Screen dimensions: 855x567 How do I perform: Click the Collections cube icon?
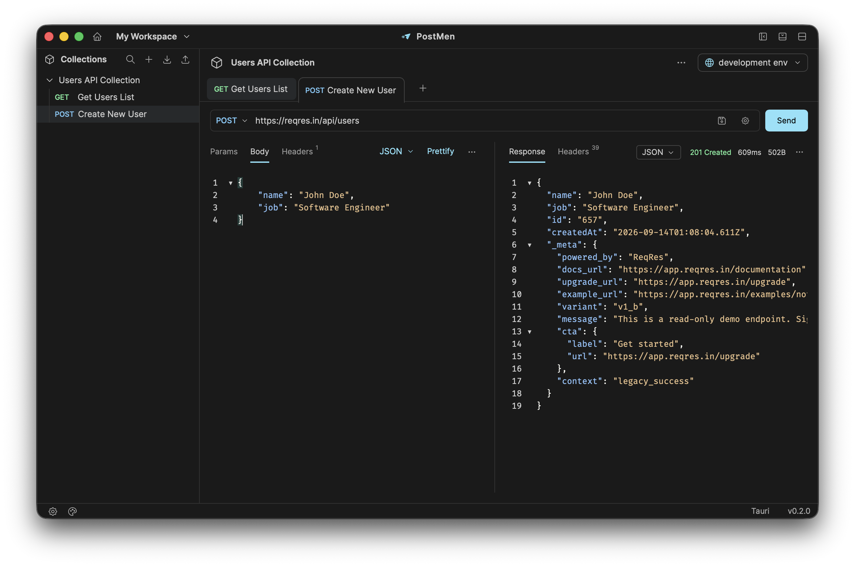(50, 59)
